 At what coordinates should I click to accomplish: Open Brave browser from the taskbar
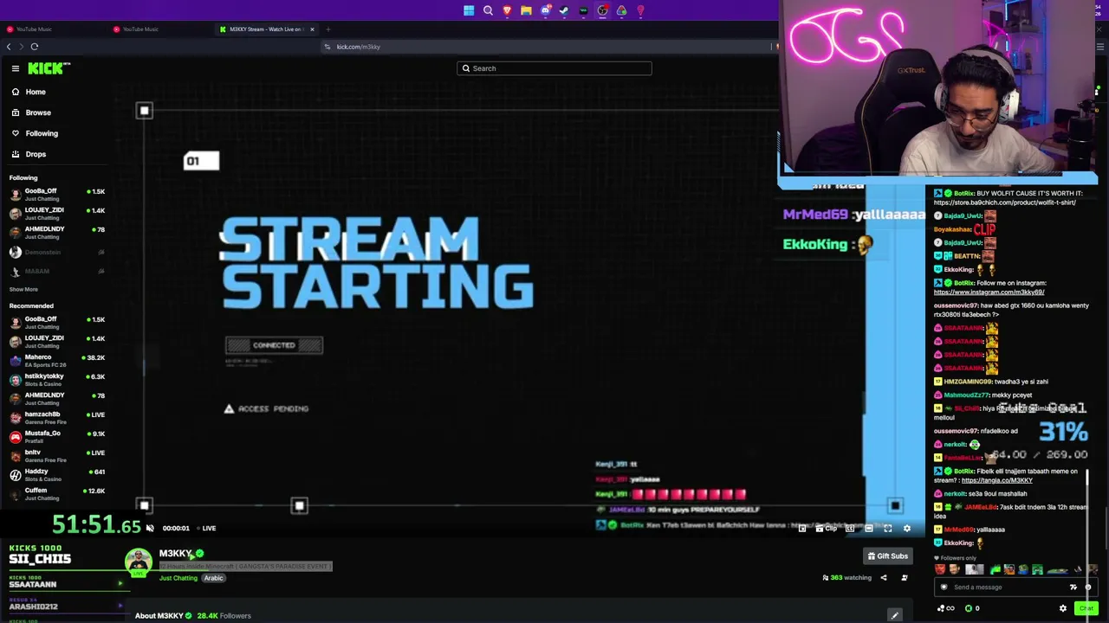507,10
